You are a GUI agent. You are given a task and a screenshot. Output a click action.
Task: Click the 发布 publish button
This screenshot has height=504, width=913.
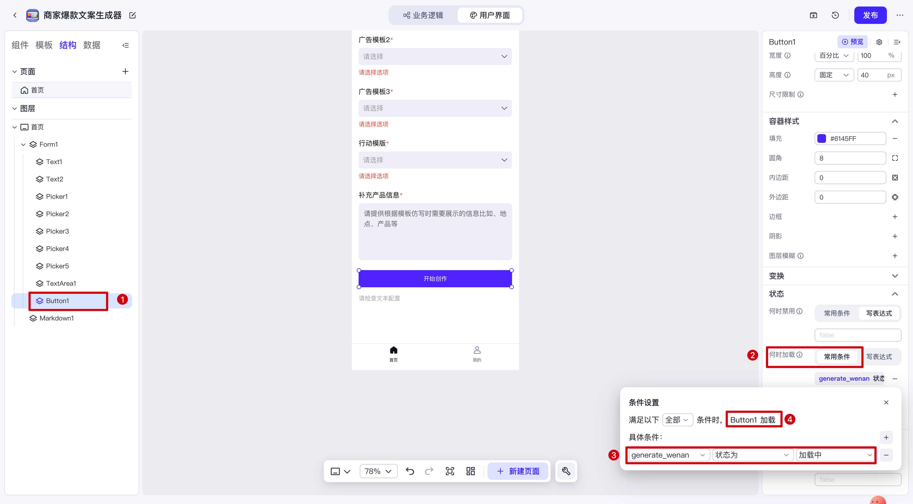coord(870,15)
